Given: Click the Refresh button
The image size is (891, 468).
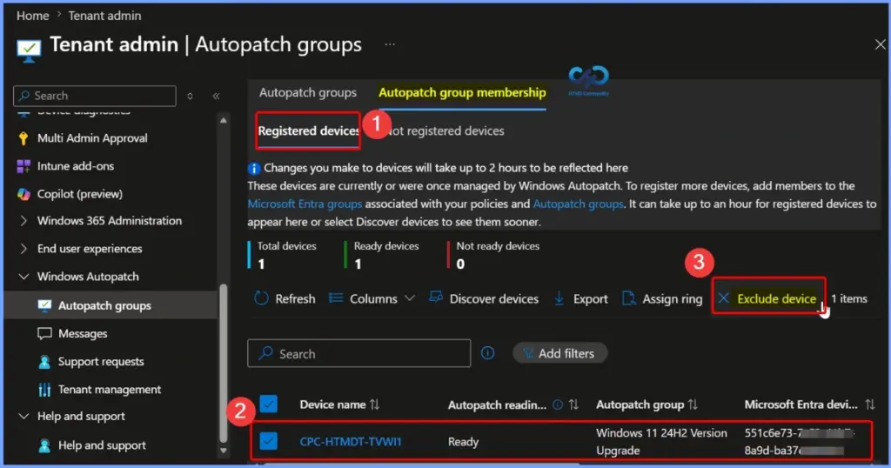Looking at the screenshot, I should (285, 298).
